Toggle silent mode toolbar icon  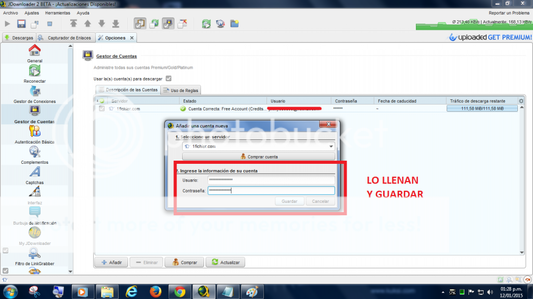coord(183,23)
